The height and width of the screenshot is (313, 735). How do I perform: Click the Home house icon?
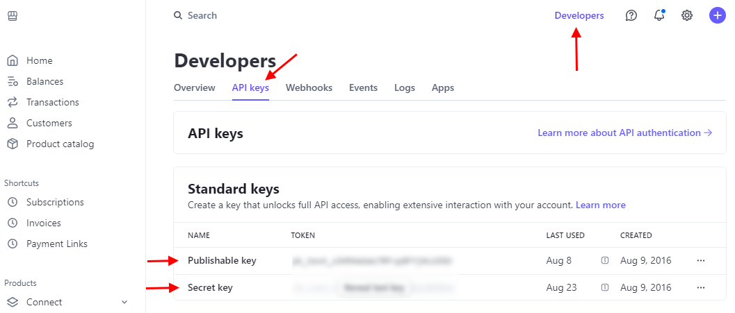coord(13,61)
